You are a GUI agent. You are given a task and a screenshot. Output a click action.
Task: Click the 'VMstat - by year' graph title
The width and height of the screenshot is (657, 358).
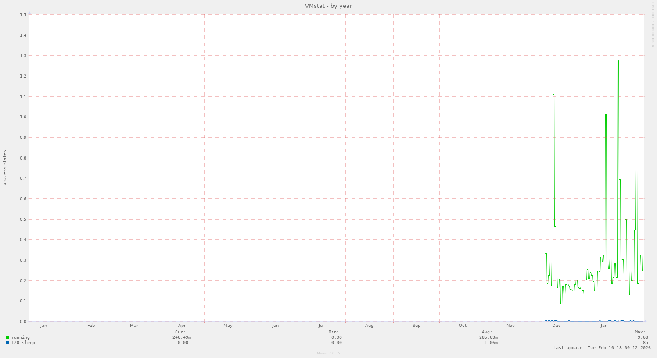(328, 6)
